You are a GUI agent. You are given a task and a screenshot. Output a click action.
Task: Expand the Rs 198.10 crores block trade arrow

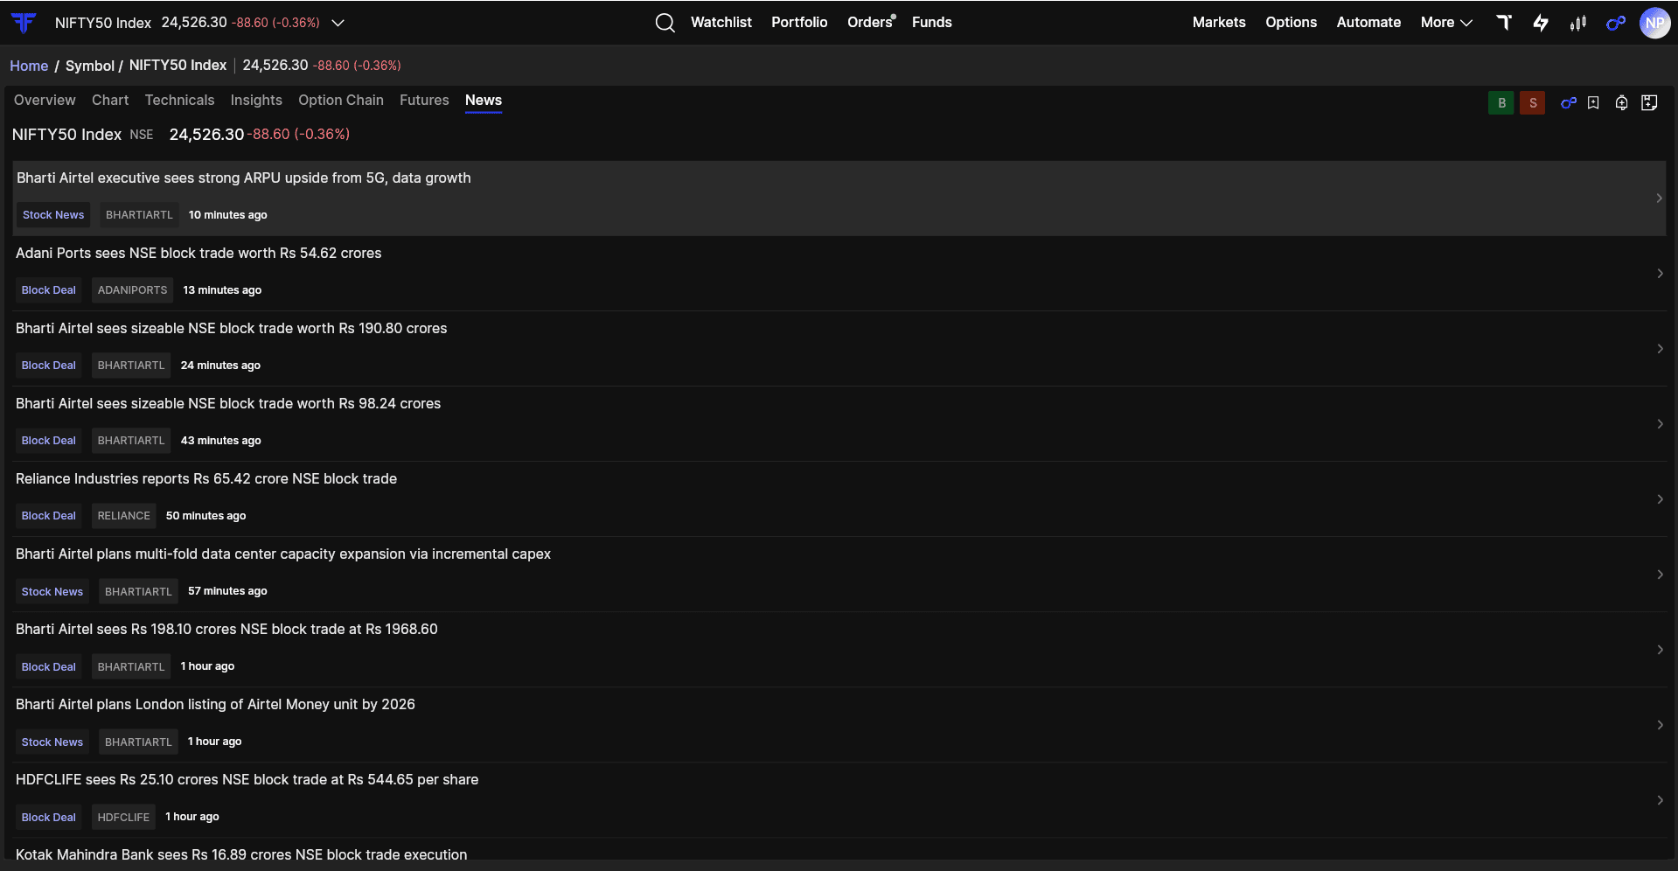point(1660,650)
